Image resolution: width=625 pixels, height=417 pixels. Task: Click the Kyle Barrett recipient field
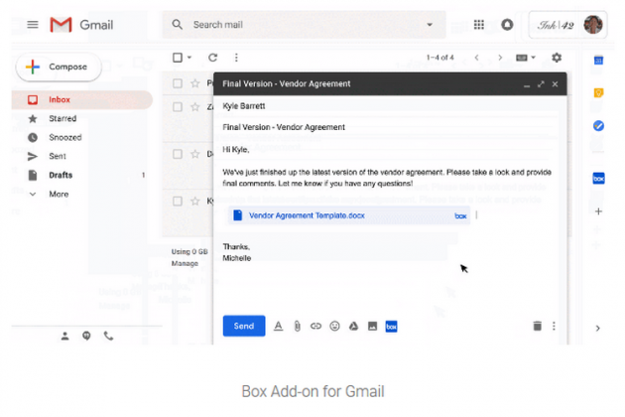point(390,106)
